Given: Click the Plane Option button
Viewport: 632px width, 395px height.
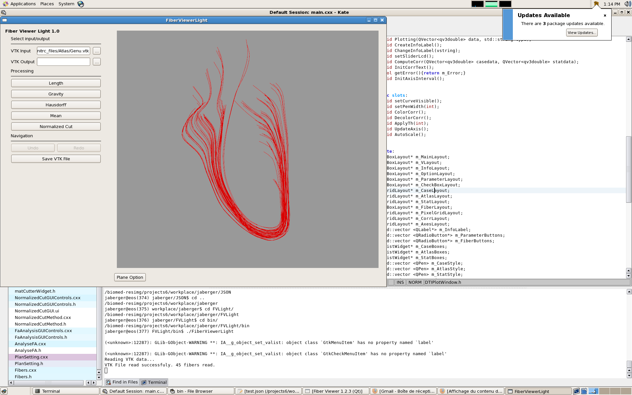Looking at the screenshot, I should (130, 277).
